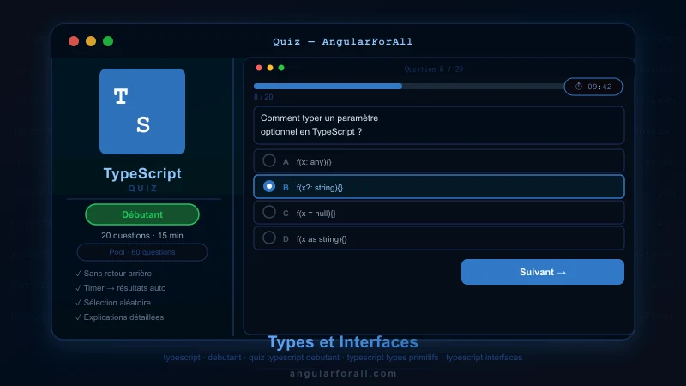
Task: Click the typescript interfaces tag
Action: click(x=484, y=358)
